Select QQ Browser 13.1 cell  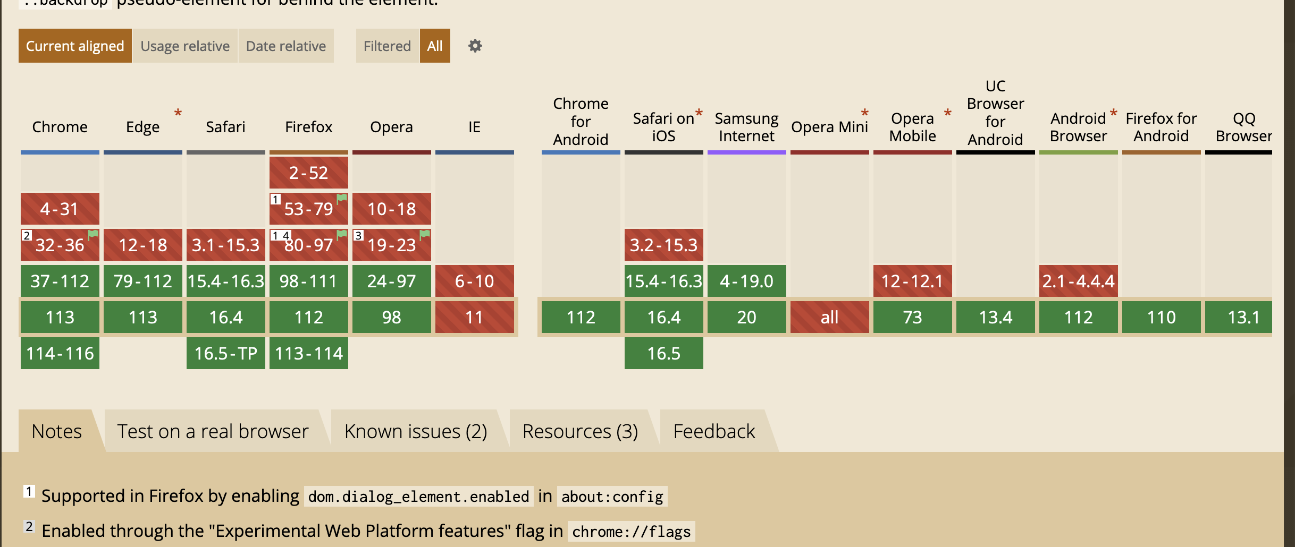1239,317
